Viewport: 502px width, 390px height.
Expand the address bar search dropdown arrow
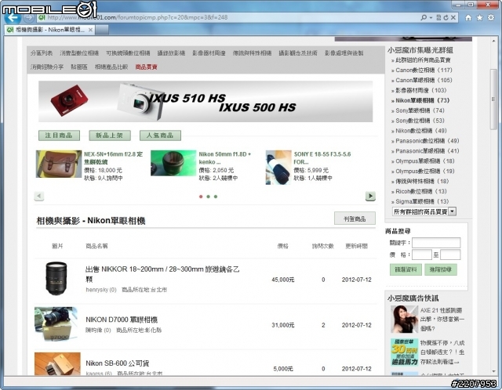[431, 17]
